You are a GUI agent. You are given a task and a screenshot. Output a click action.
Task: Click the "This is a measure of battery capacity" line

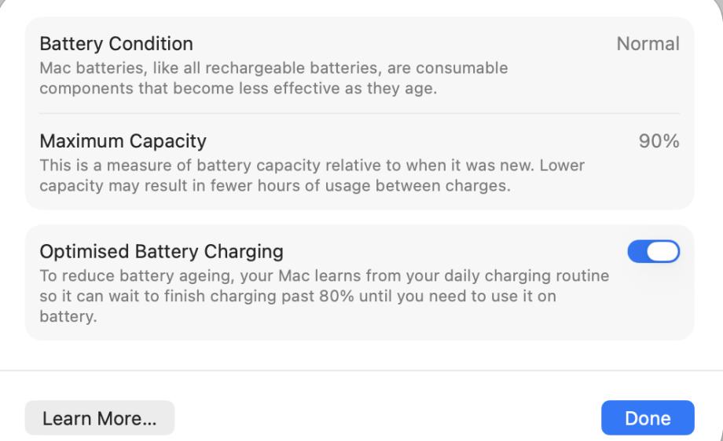[x=312, y=165]
